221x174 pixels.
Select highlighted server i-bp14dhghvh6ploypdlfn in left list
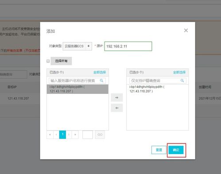coord(78,89)
